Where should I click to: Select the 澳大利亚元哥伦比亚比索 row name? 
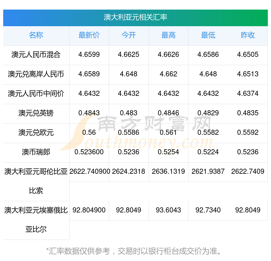click(36, 181)
